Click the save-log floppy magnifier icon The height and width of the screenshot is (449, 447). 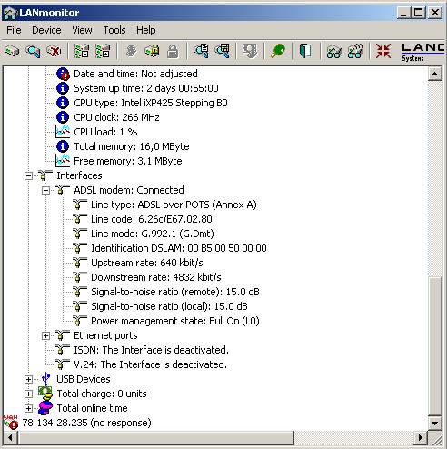pyautogui.click(x=223, y=51)
